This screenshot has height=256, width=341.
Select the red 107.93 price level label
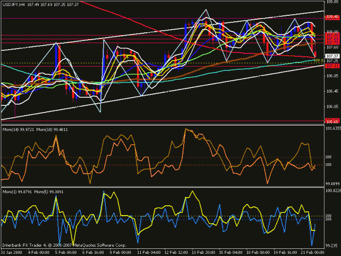[332, 35]
